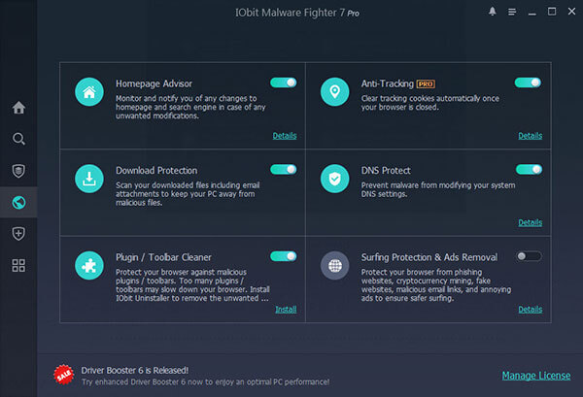583x397 pixels.
Task: Click the DNS Protect shield icon
Action: tap(334, 179)
